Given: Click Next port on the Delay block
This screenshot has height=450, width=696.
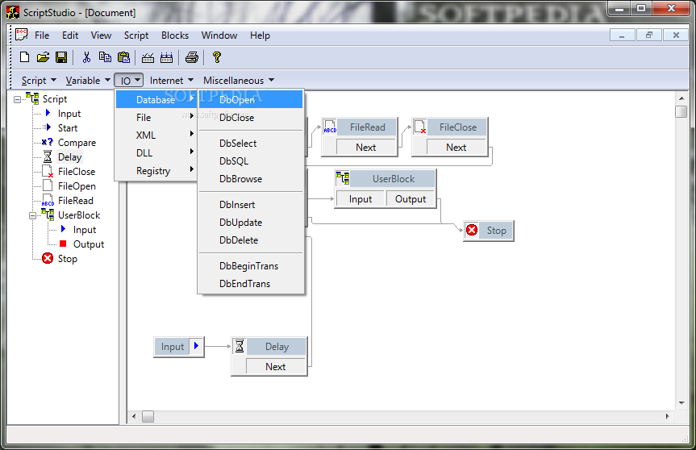Looking at the screenshot, I should tap(276, 367).
